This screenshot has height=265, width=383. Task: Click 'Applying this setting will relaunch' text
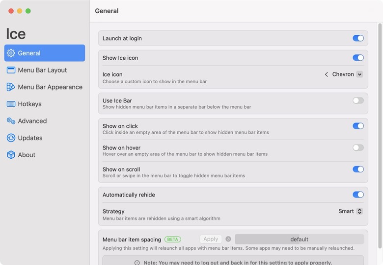click(x=228, y=248)
